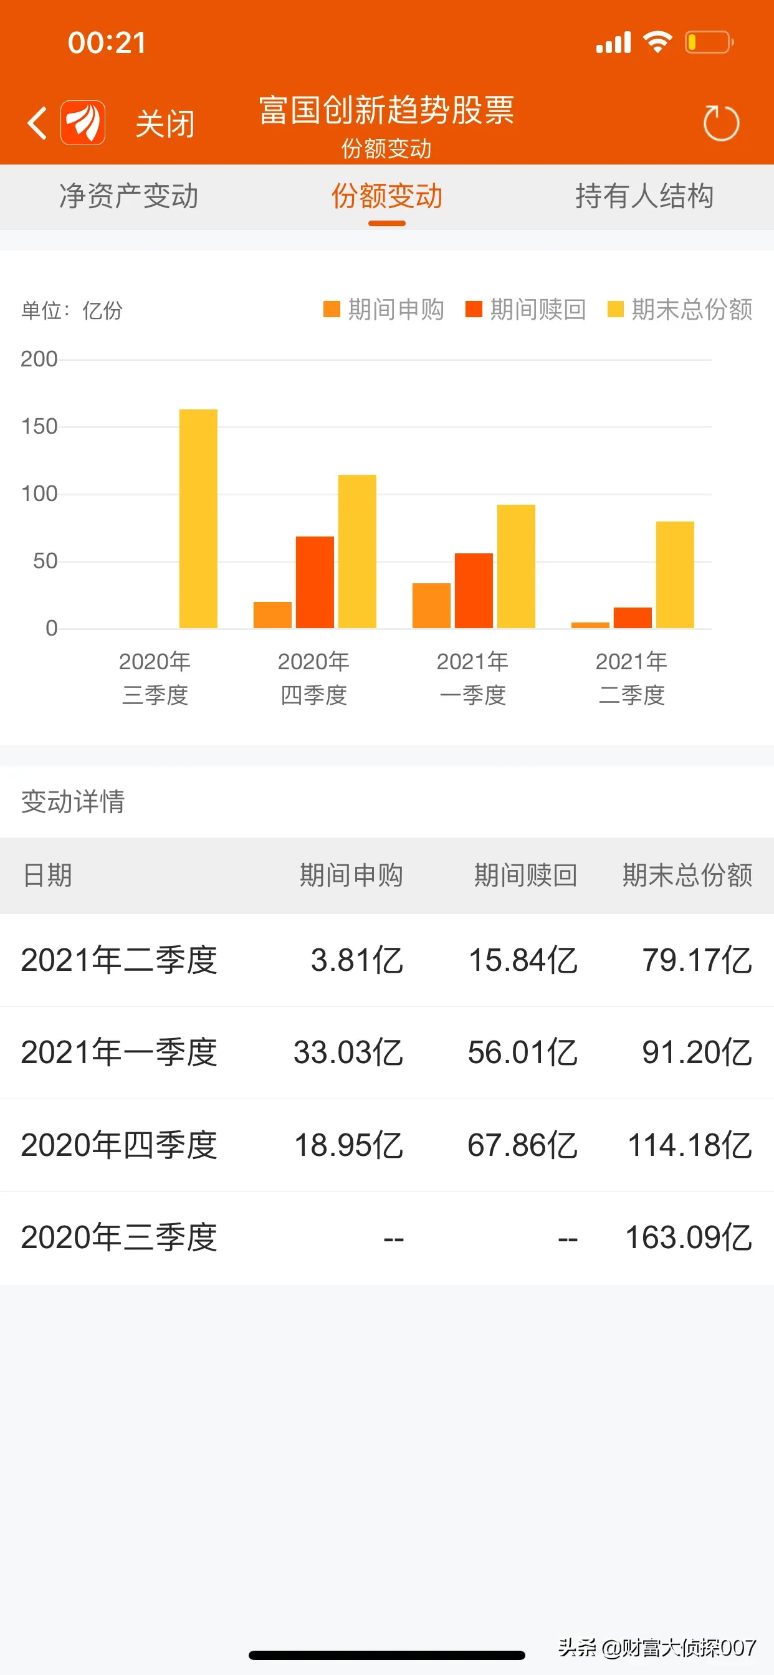The image size is (774, 1675).
Task: Tap the 2020年四季度 chart axis label
Action: point(313,678)
